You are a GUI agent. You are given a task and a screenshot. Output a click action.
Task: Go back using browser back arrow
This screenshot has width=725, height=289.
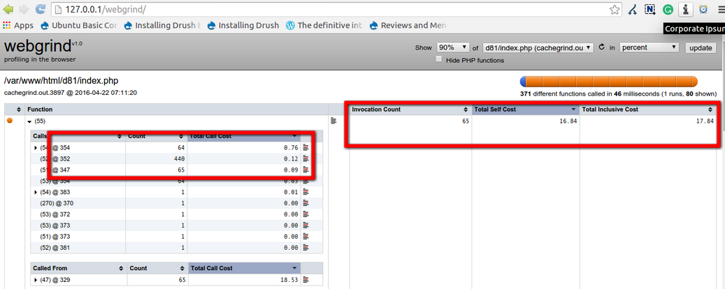point(8,9)
